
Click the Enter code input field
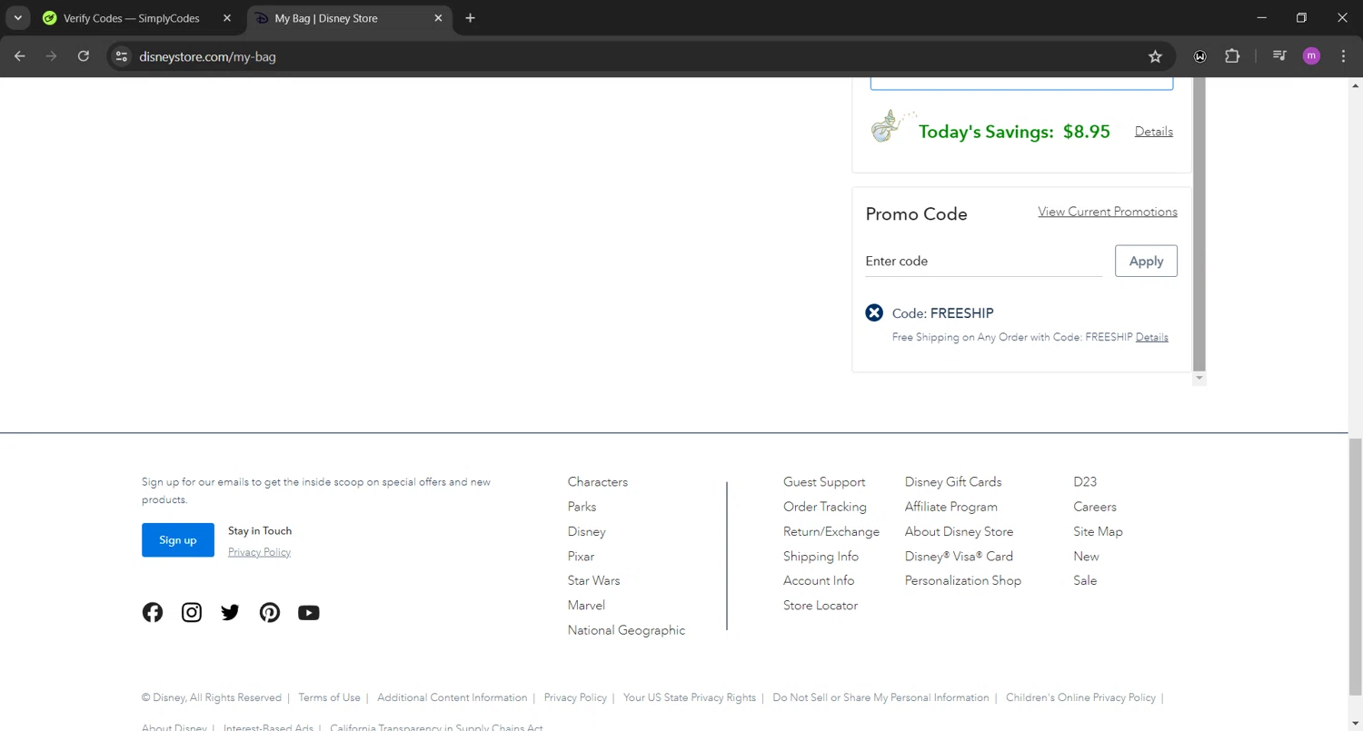click(x=983, y=261)
